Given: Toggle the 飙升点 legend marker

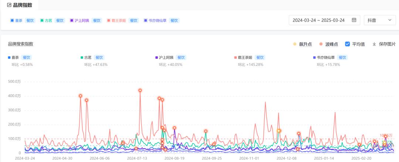Looking at the screenshot, I should click(295, 44).
